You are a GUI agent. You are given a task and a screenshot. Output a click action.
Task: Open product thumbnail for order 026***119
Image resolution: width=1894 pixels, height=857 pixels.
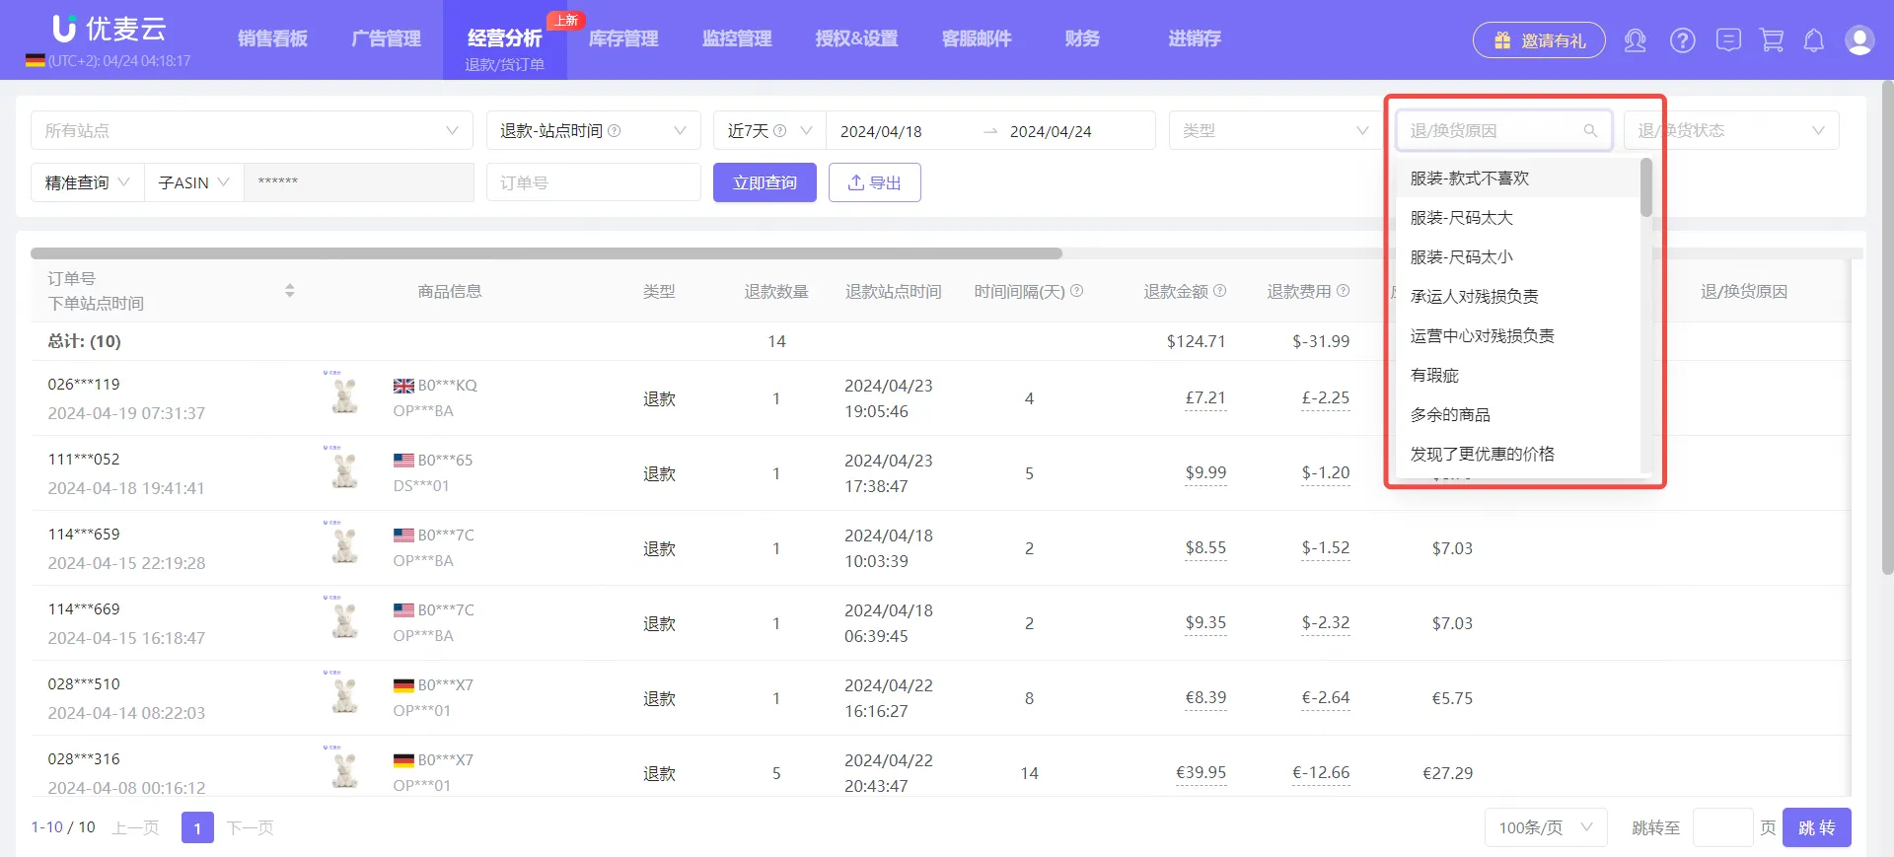pos(343,393)
